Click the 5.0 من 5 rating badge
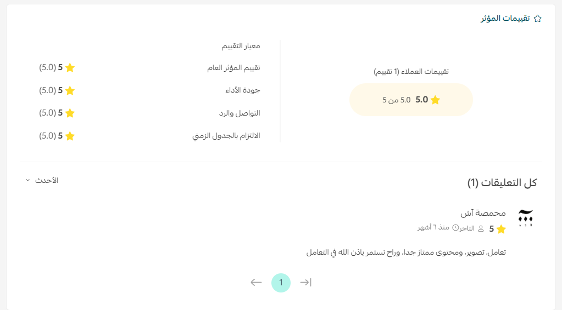The width and height of the screenshot is (562, 310). click(411, 100)
